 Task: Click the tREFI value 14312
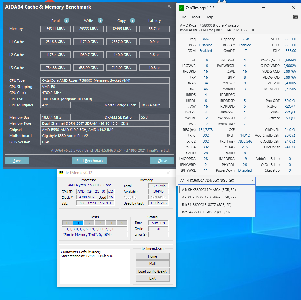point(245,135)
